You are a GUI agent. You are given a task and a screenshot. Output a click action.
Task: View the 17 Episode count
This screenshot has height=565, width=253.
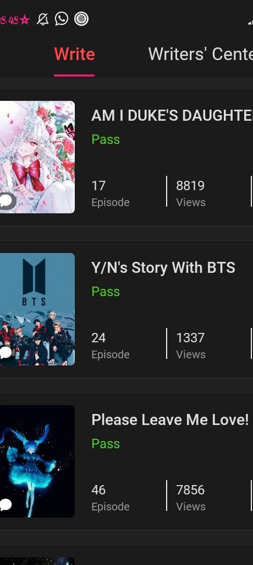[x=111, y=193]
